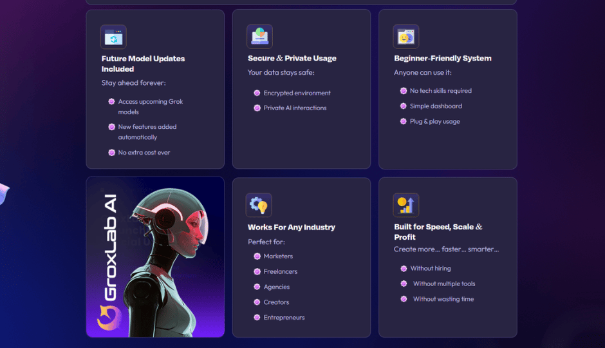605x348 pixels.
Task: Click the 'Without hiring' text
Action: click(x=431, y=269)
